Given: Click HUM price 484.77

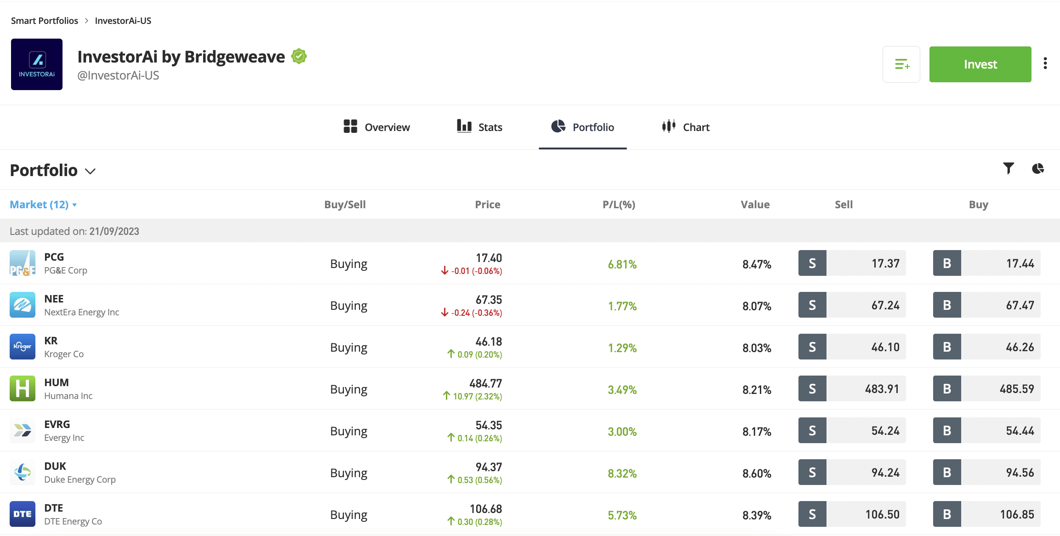Looking at the screenshot, I should click(x=485, y=383).
